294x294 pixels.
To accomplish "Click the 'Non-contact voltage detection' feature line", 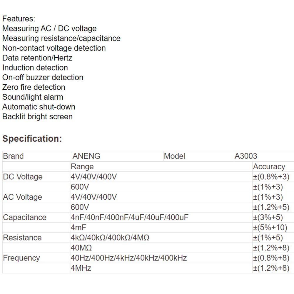I will pos(54,48).
